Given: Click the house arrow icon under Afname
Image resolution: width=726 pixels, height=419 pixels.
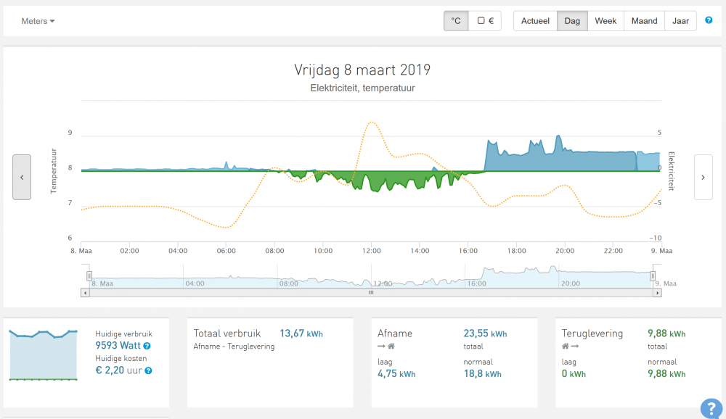Looking at the screenshot, I should click(x=386, y=347).
